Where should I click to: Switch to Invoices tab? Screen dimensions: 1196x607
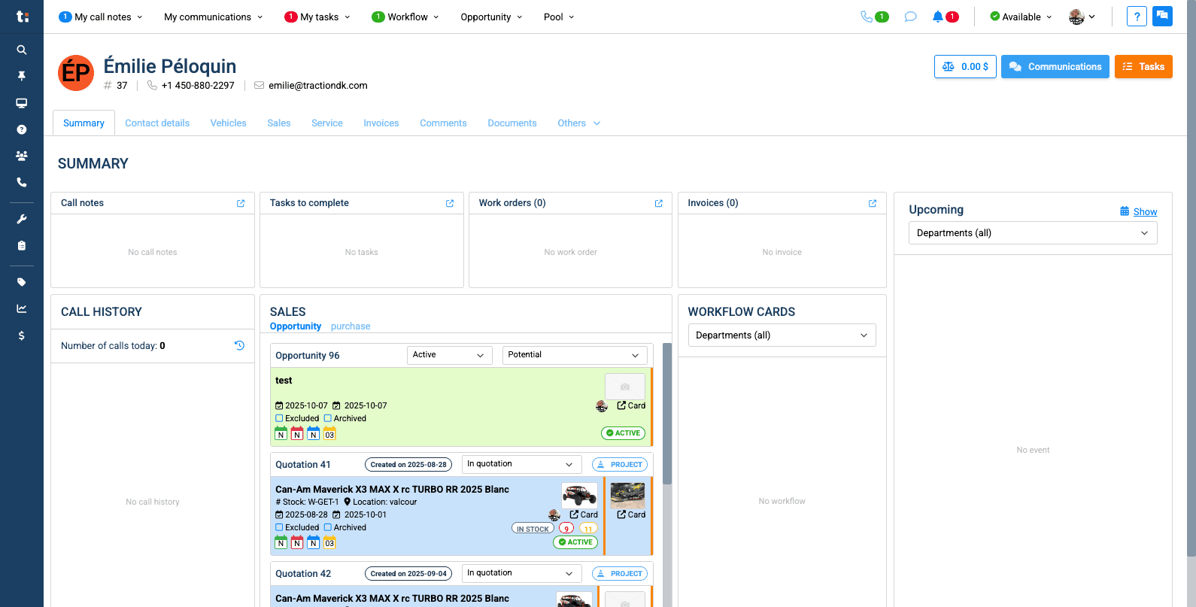(381, 123)
